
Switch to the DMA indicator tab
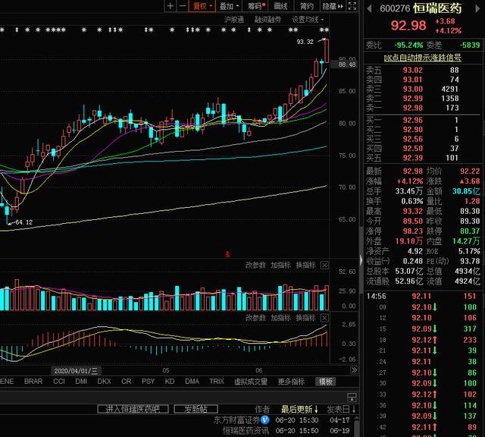[x=192, y=382]
